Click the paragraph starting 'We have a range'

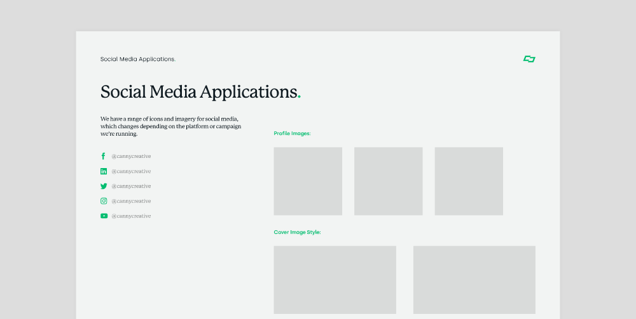tap(170, 126)
